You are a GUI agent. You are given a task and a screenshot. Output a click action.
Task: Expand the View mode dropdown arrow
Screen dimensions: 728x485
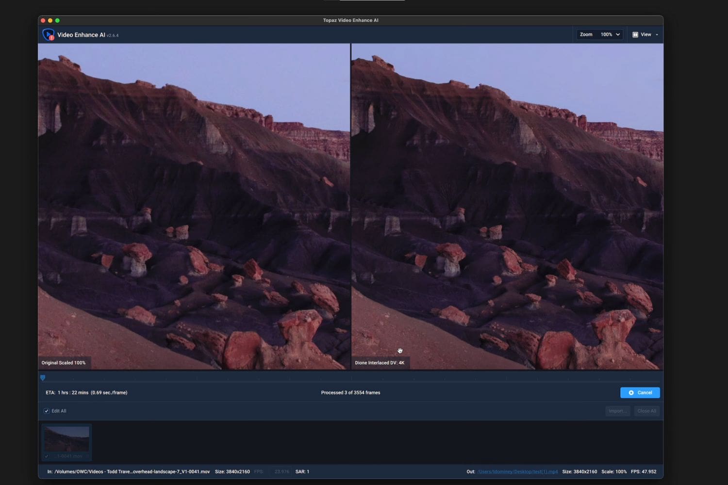pyautogui.click(x=657, y=34)
